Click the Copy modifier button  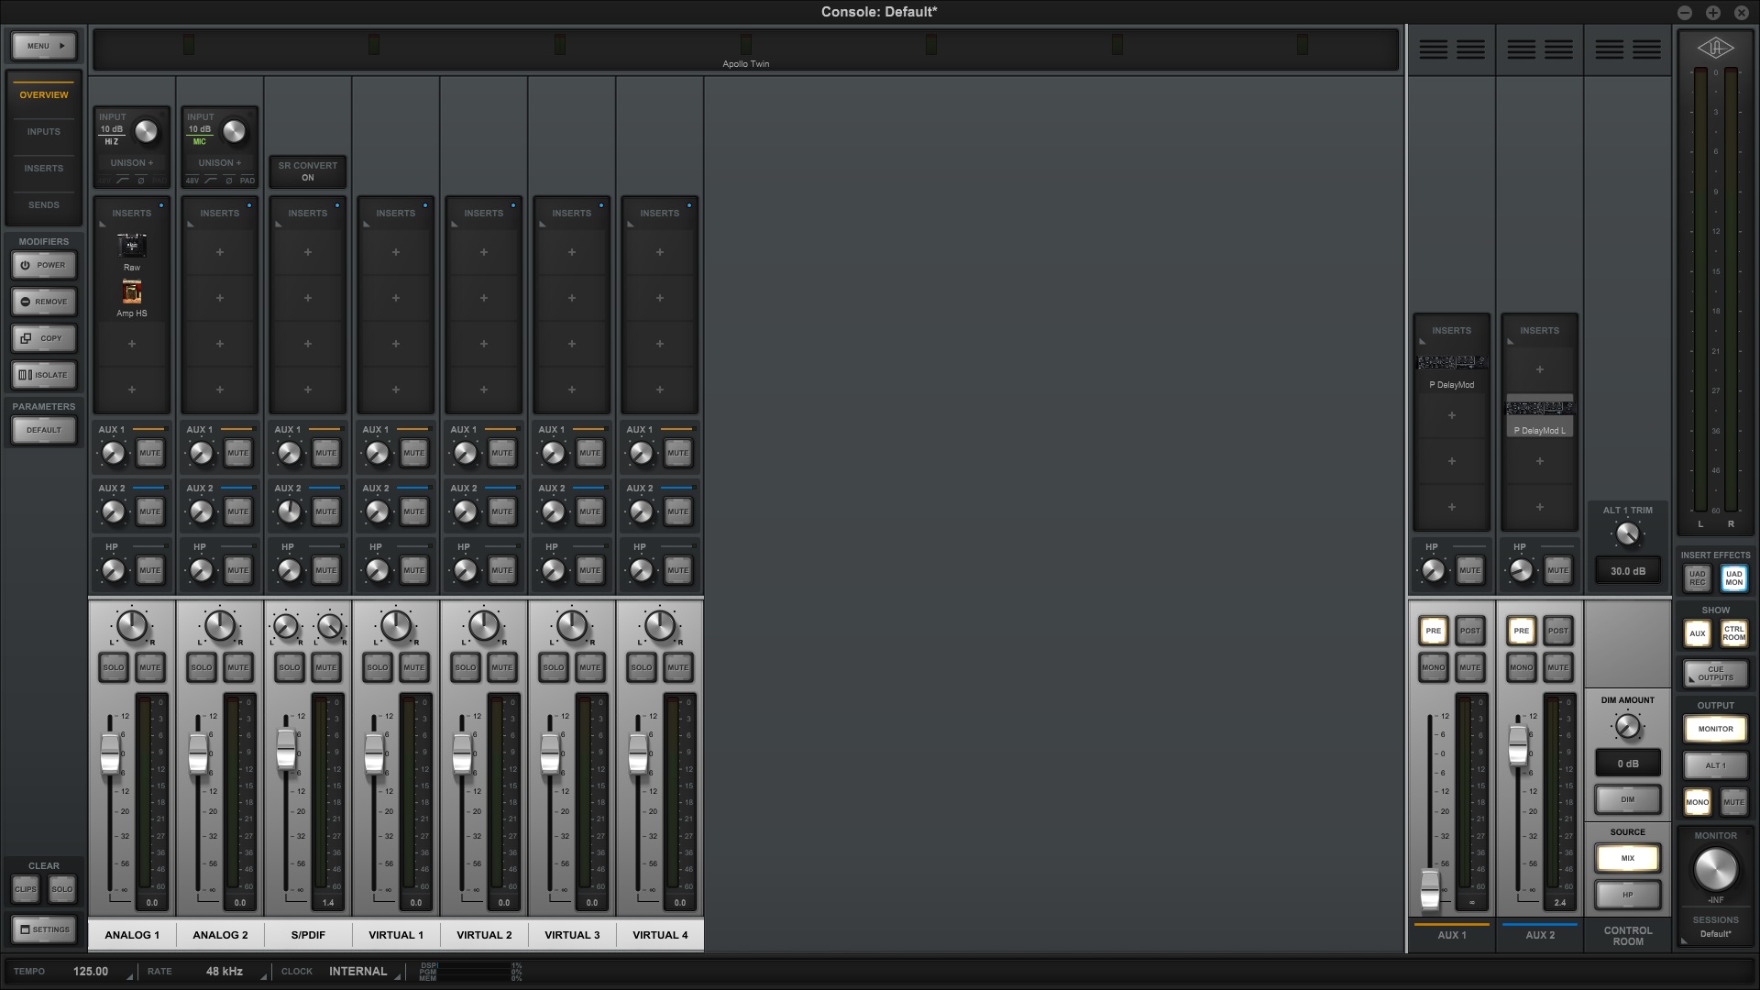click(x=43, y=338)
